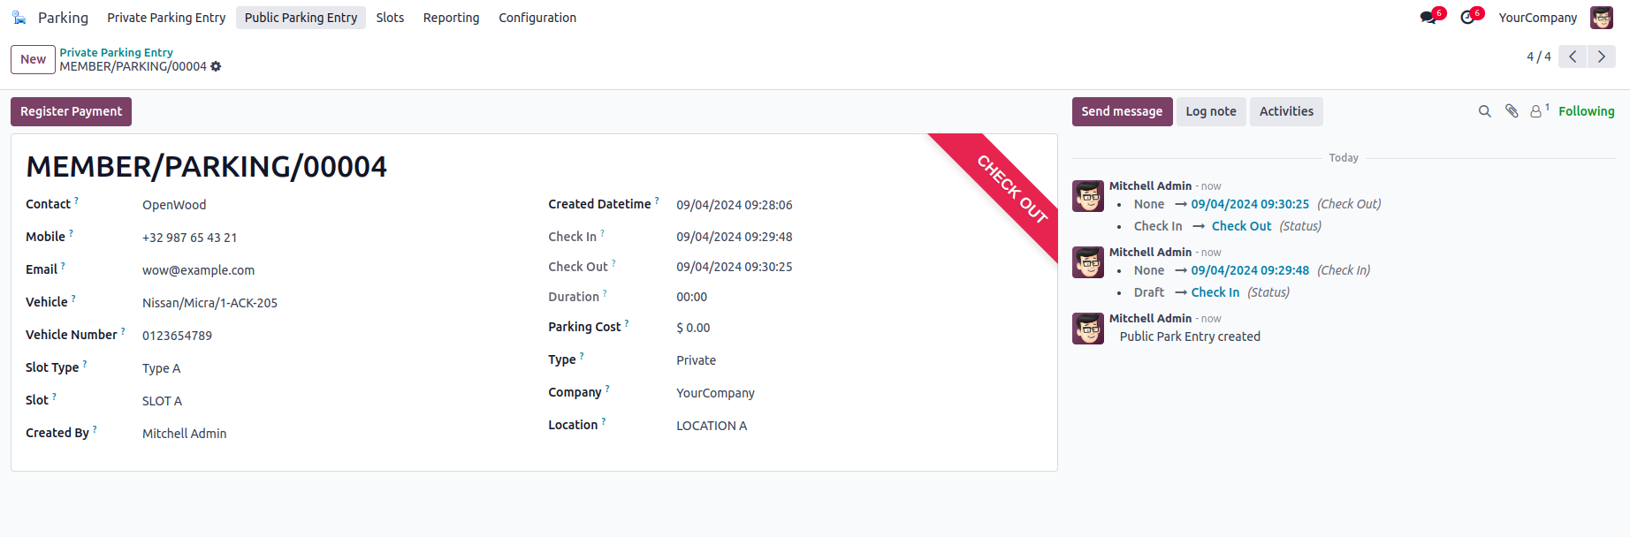Click the Register Payment button
The image size is (1630, 537).
point(71,111)
